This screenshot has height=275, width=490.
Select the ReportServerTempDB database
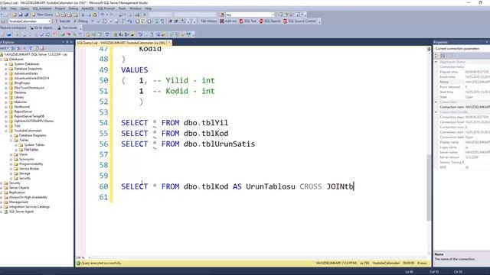coord(29,116)
